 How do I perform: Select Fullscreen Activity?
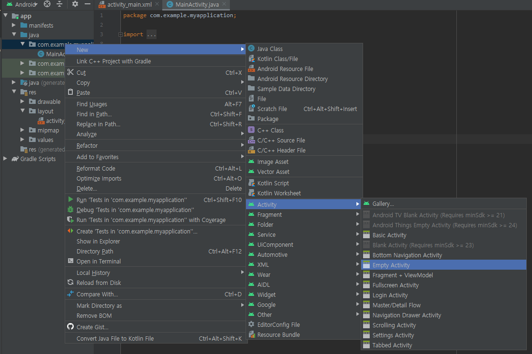point(444,285)
